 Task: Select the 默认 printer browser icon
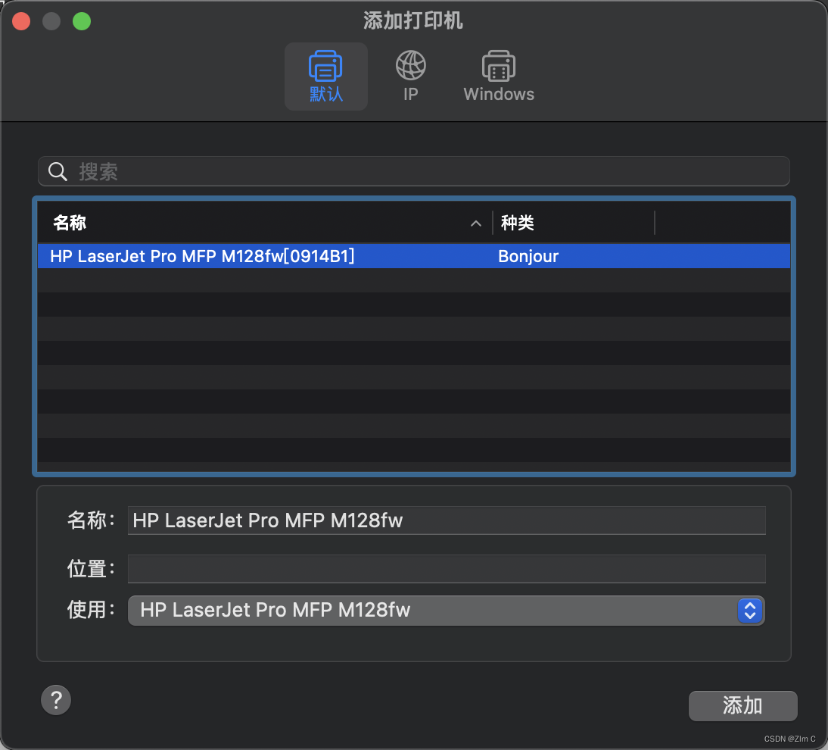(x=325, y=76)
